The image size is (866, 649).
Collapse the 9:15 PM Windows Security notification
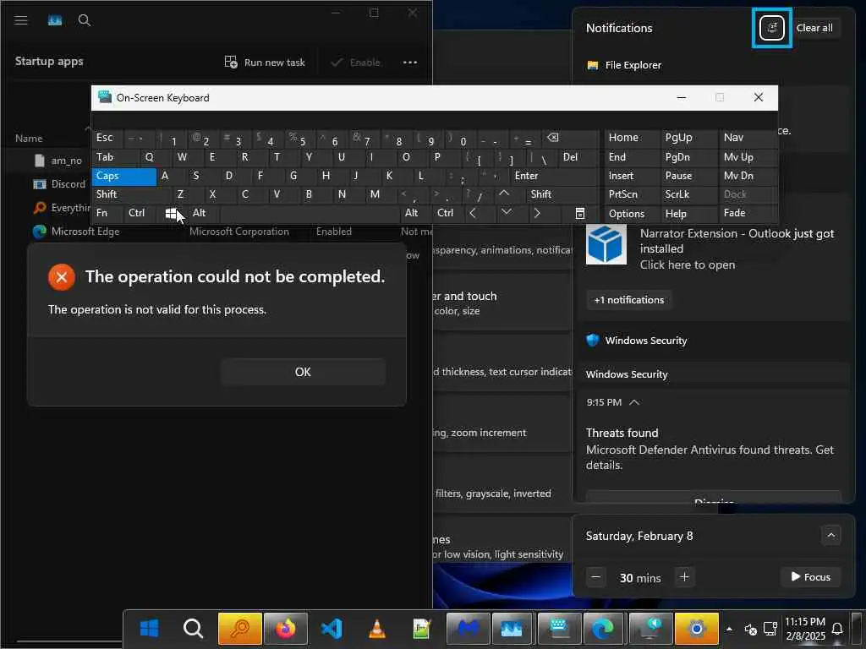(634, 402)
